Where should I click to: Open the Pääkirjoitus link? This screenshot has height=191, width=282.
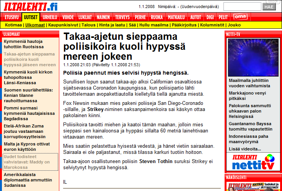point(184,25)
